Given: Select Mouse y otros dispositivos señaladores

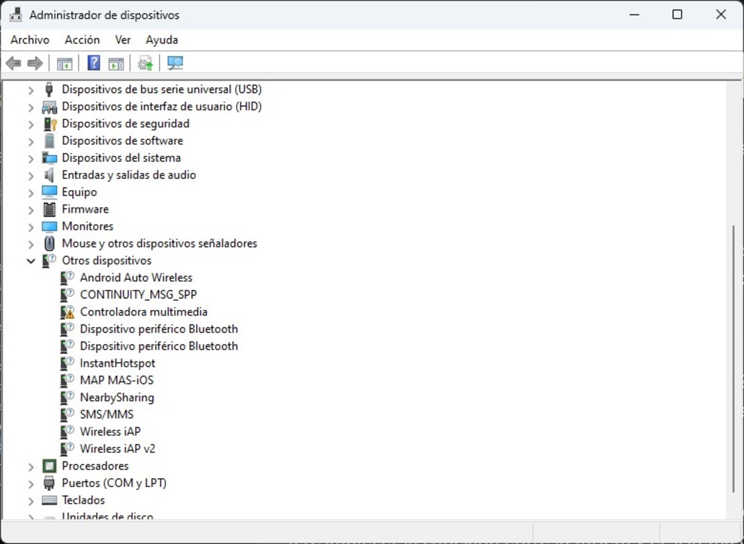Looking at the screenshot, I should coord(159,243).
